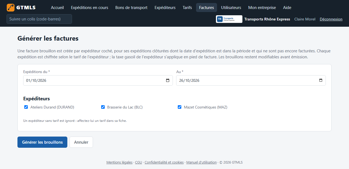Open Mentions légales footer link
The width and height of the screenshot is (349, 169).
click(x=119, y=162)
